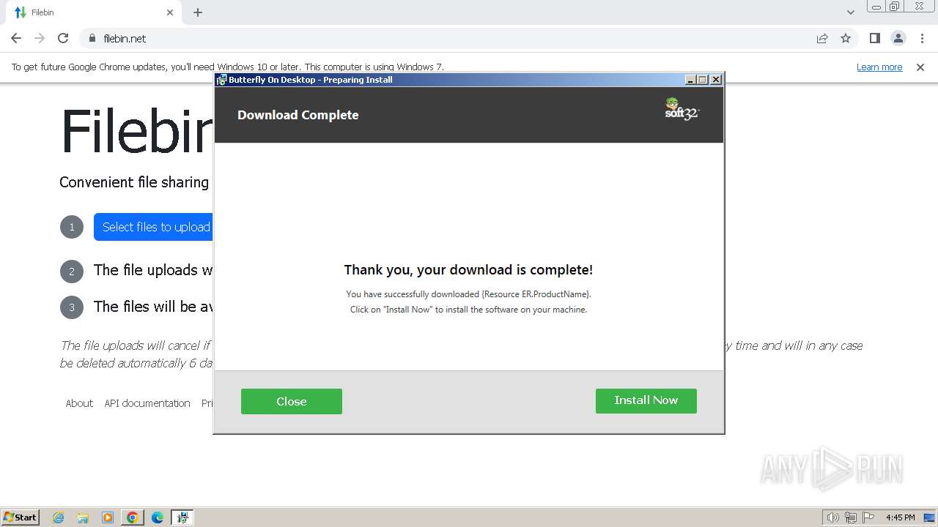Click the installer taskbar icon

point(182,517)
